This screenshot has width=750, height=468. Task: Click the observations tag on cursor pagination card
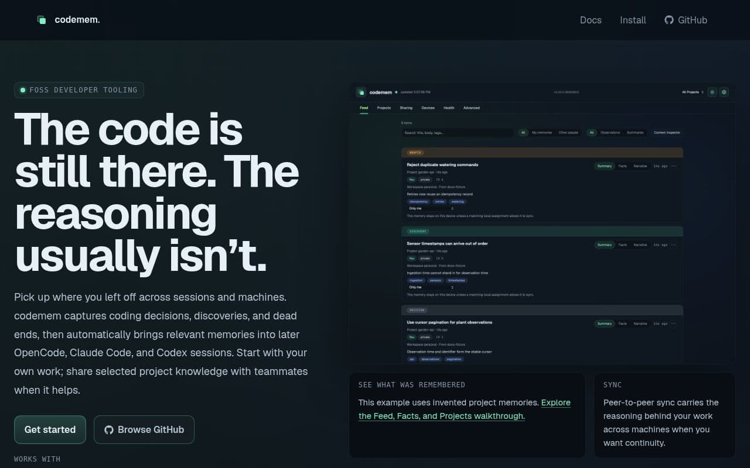click(x=430, y=359)
